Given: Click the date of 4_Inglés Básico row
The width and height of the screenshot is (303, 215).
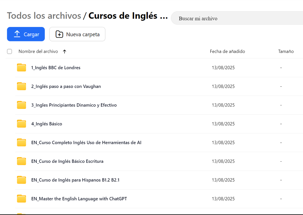Looking at the screenshot, I should click(x=223, y=124).
